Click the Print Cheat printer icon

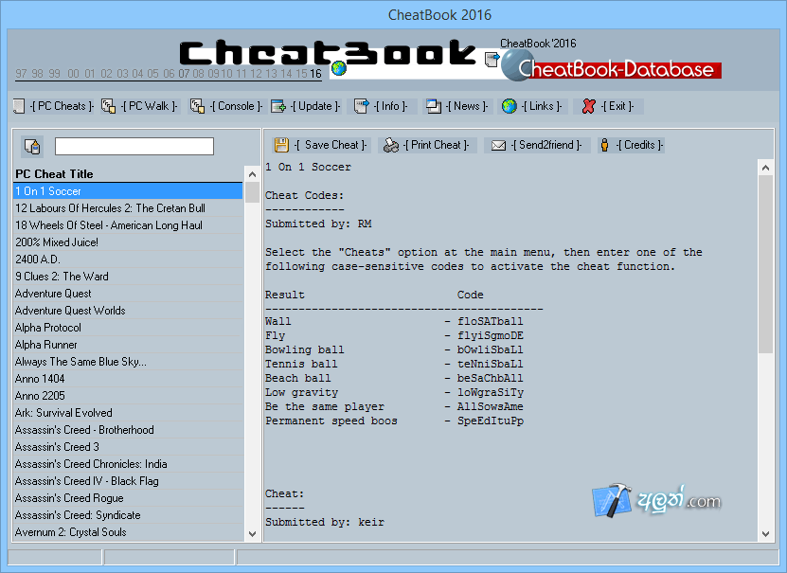[x=391, y=145]
